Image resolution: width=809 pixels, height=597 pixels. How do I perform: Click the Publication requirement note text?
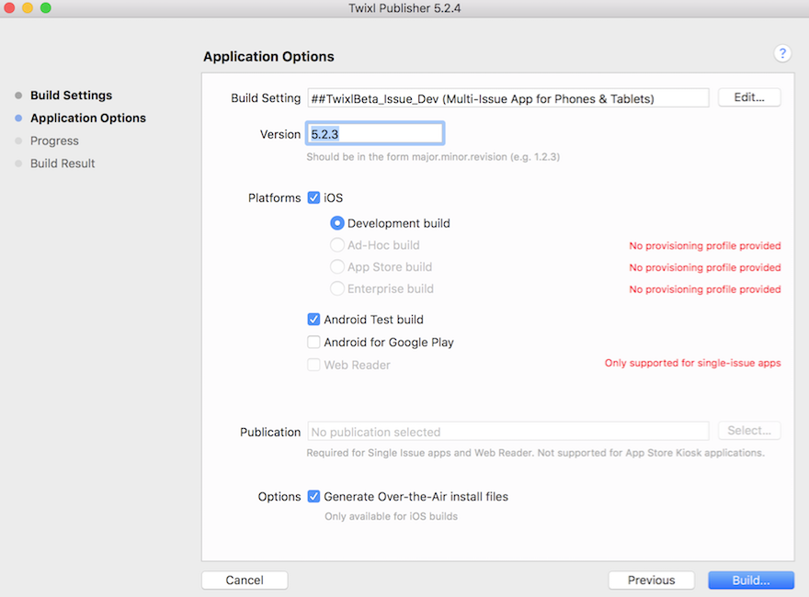pos(536,453)
